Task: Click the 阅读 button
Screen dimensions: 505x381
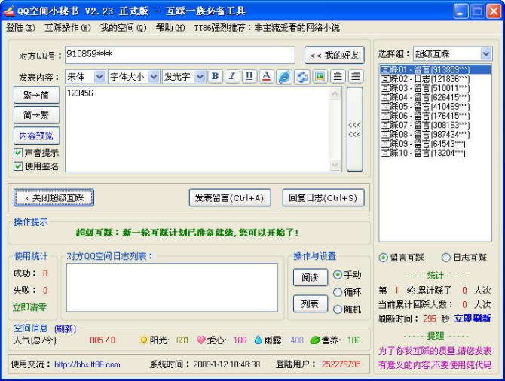Action: pyautogui.click(x=310, y=277)
